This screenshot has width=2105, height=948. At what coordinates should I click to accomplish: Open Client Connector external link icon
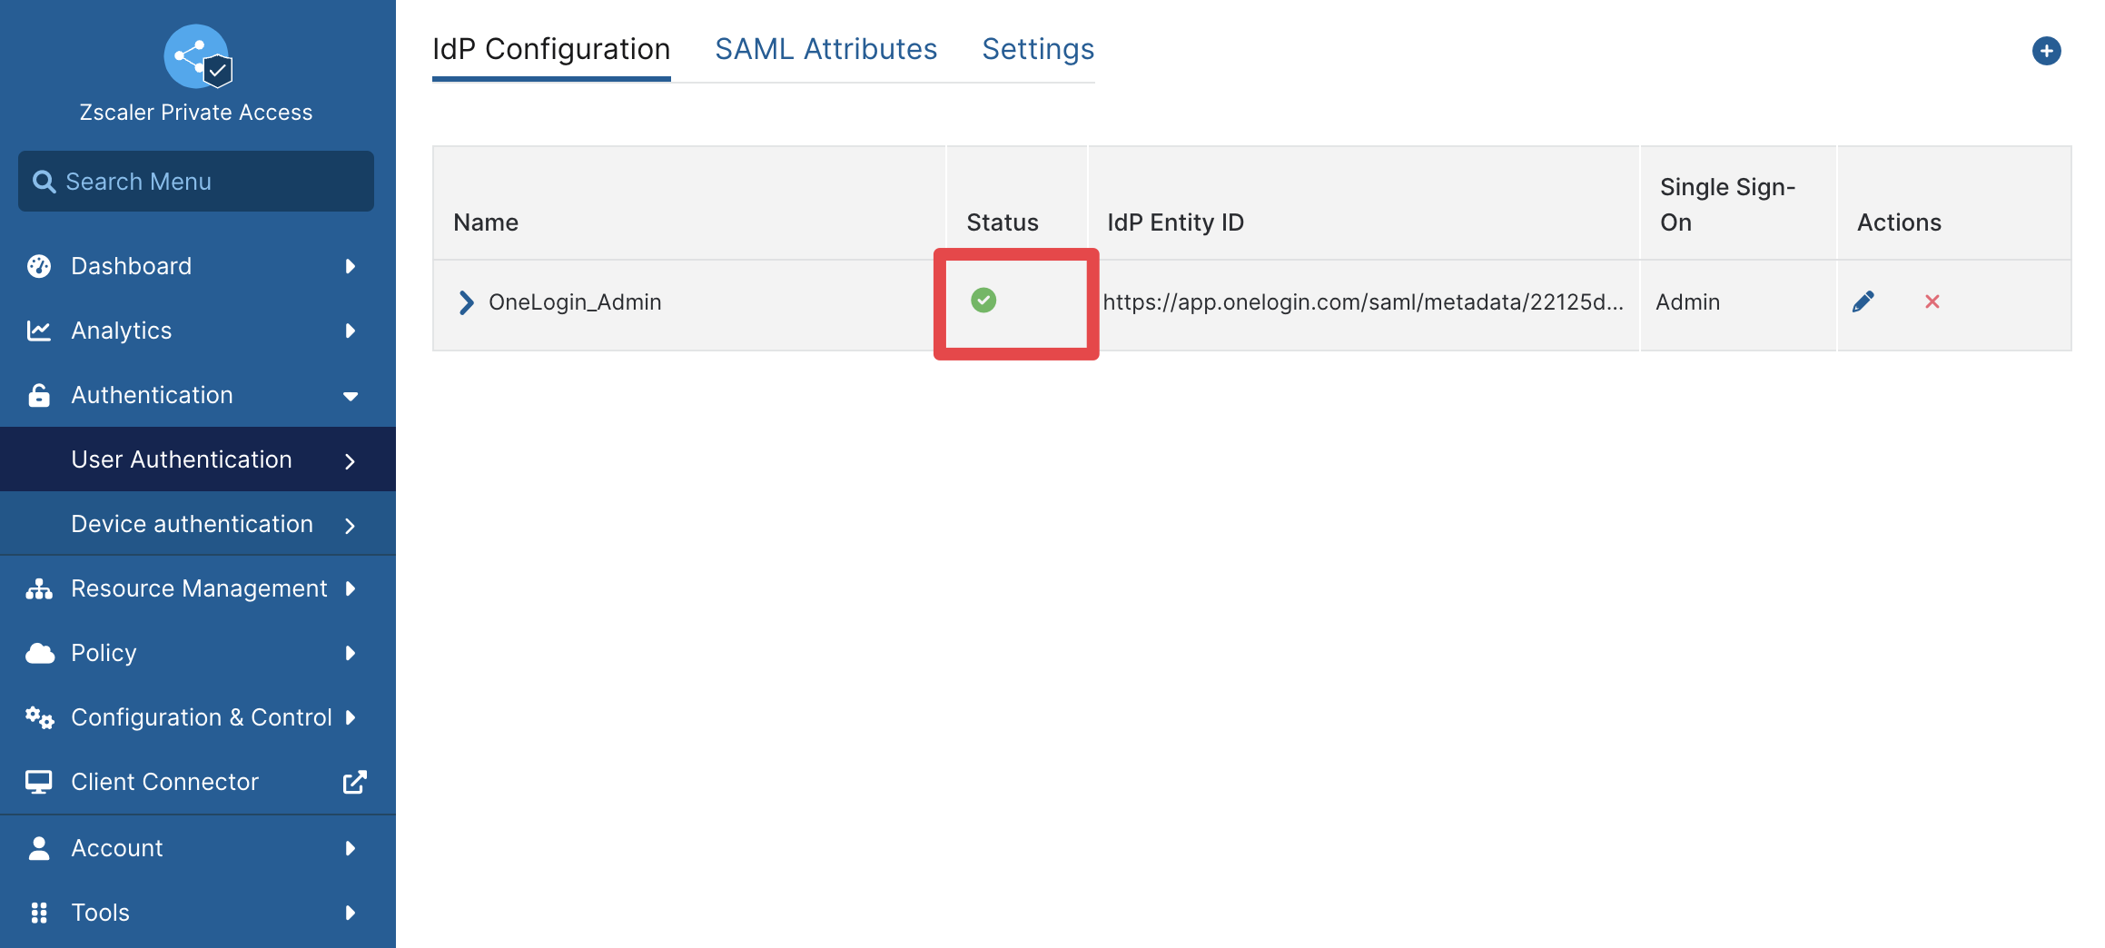pos(355,782)
